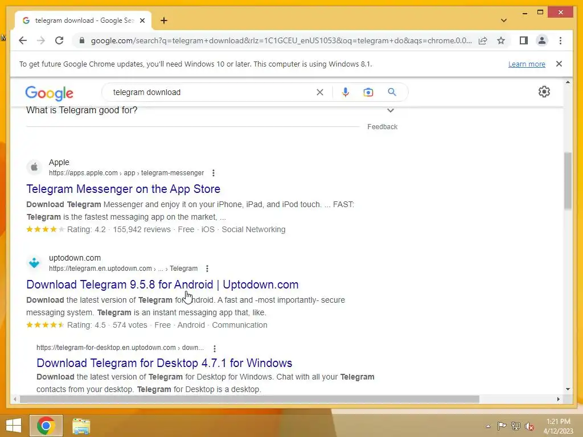Share this page icon in address bar

(x=483, y=40)
